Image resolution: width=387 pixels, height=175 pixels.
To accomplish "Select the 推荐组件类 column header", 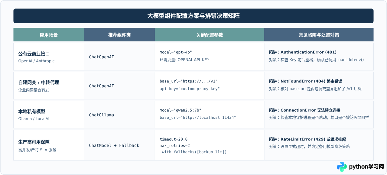I will [x=119, y=35].
